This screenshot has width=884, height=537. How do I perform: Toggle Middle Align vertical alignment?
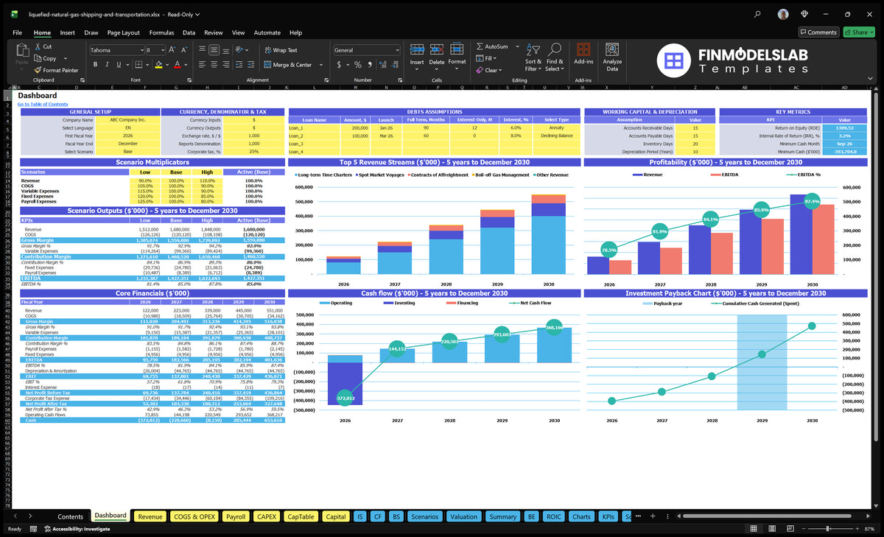tap(214, 50)
